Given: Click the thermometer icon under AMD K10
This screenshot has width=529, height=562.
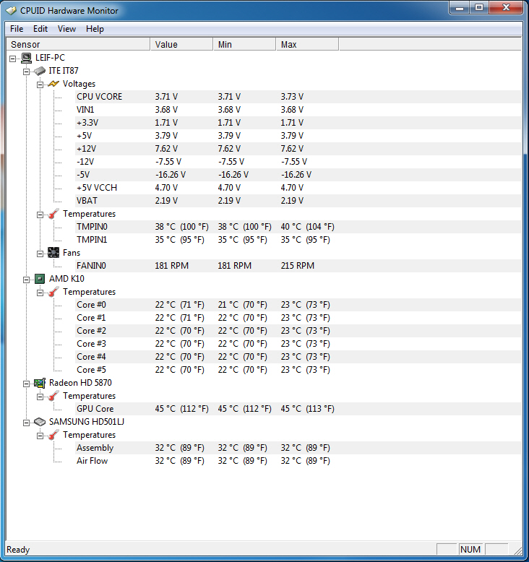Looking at the screenshot, I should (x=53, y=292).
